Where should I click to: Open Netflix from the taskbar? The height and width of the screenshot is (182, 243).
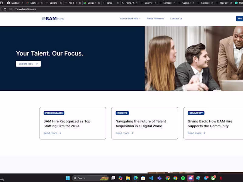tap(221, 178)
